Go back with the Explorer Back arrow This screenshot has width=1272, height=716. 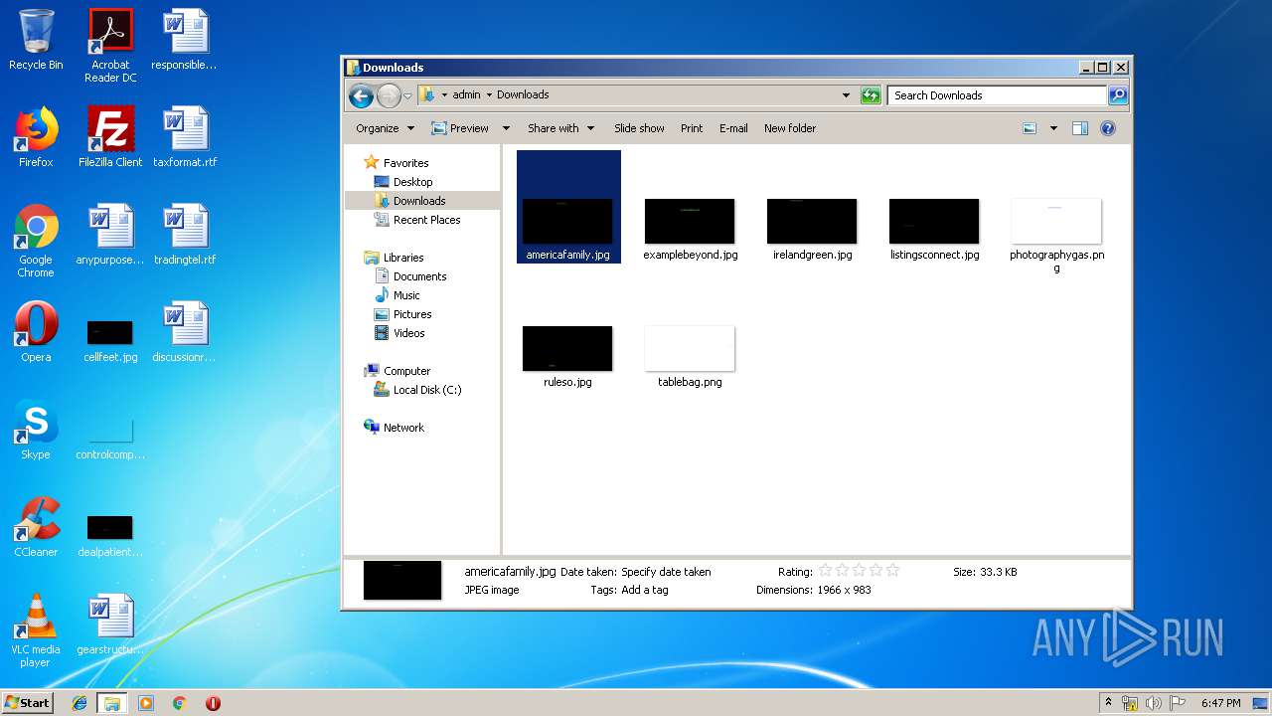(x=361, y=95)
